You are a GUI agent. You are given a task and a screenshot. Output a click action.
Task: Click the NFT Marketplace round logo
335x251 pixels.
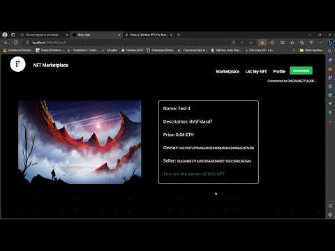[x=18, y=64]
